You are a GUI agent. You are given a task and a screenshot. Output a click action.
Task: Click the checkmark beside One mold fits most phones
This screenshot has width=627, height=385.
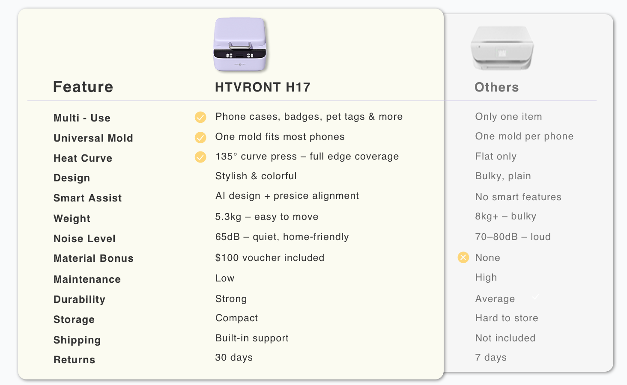coord(200,137)
